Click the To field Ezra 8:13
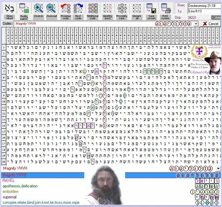This screenshot has height=207, width=222. [x=204, y=11]
